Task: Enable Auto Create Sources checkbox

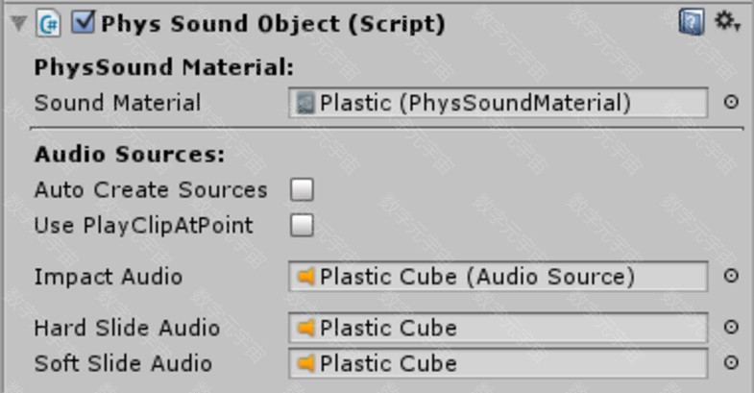Action: [x=302, y=189]
